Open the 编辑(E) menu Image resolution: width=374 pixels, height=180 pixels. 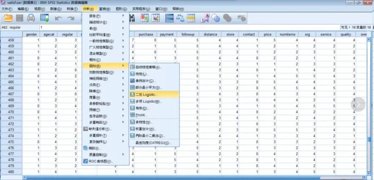[23, 9]
